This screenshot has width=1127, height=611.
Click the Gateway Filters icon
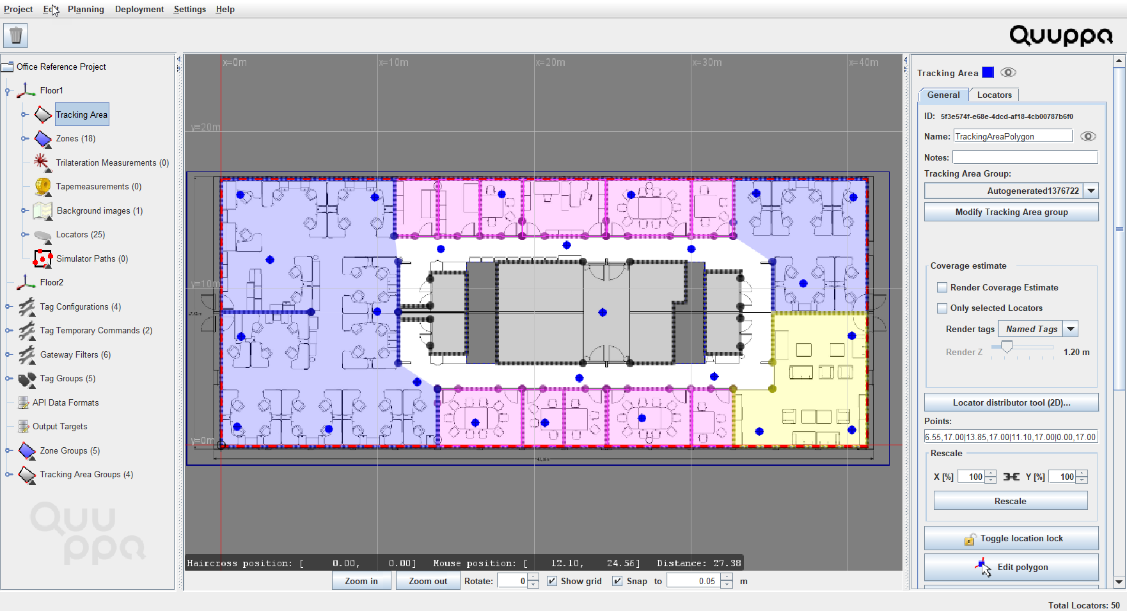pos(27,354)
